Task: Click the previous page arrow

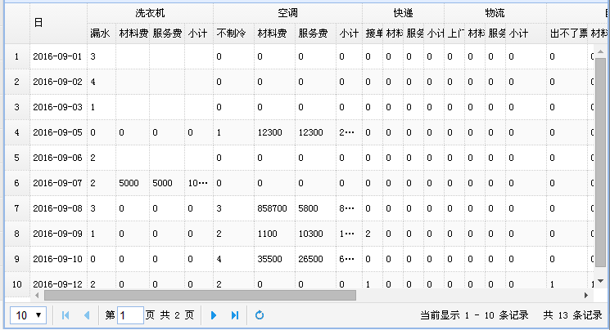Action: [x=87, y=315]
